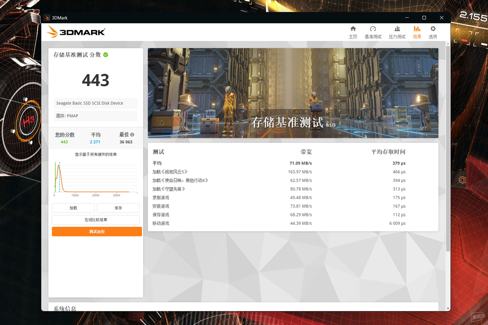The height and width of the screenshot is (325, 488).
Task: Click the green validation checkmark icon
Action: coord(106,55)
